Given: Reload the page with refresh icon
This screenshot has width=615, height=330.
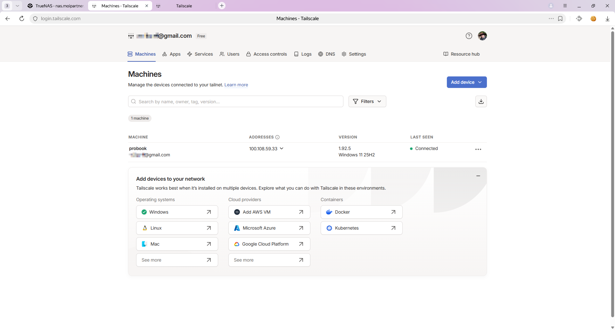Looking at the screenshot, I should point(22,19).
